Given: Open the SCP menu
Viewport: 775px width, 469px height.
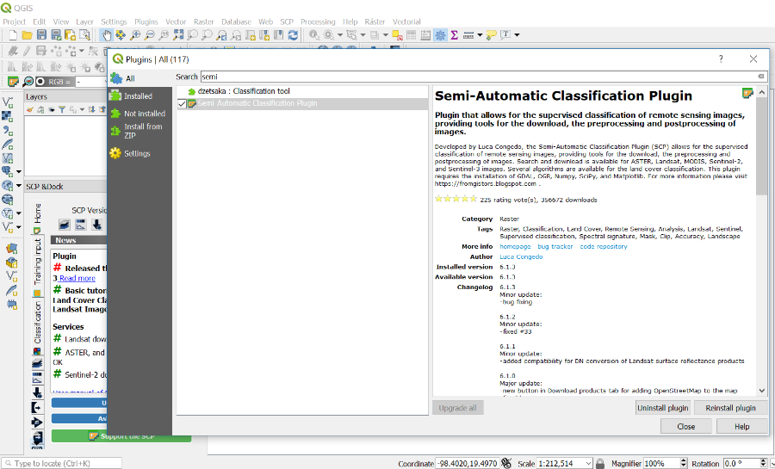Looking at the screenshot, I should point(287,22).
